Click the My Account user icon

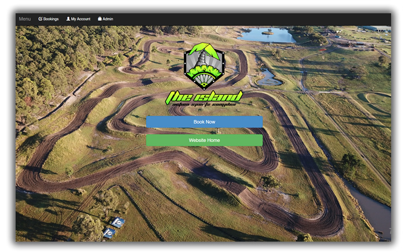(x=68, y=19)
